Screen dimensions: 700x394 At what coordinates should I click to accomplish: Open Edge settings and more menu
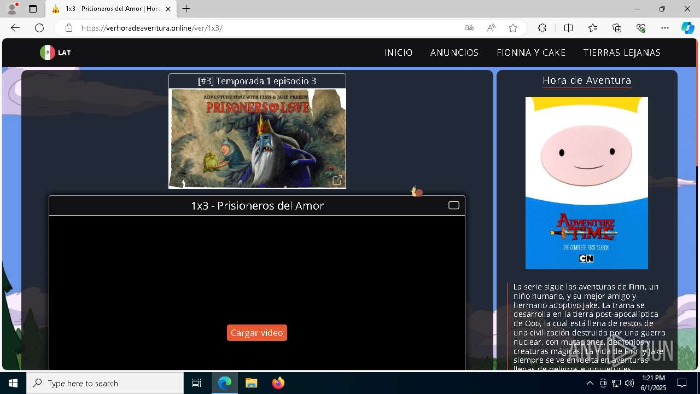point(665,28)
